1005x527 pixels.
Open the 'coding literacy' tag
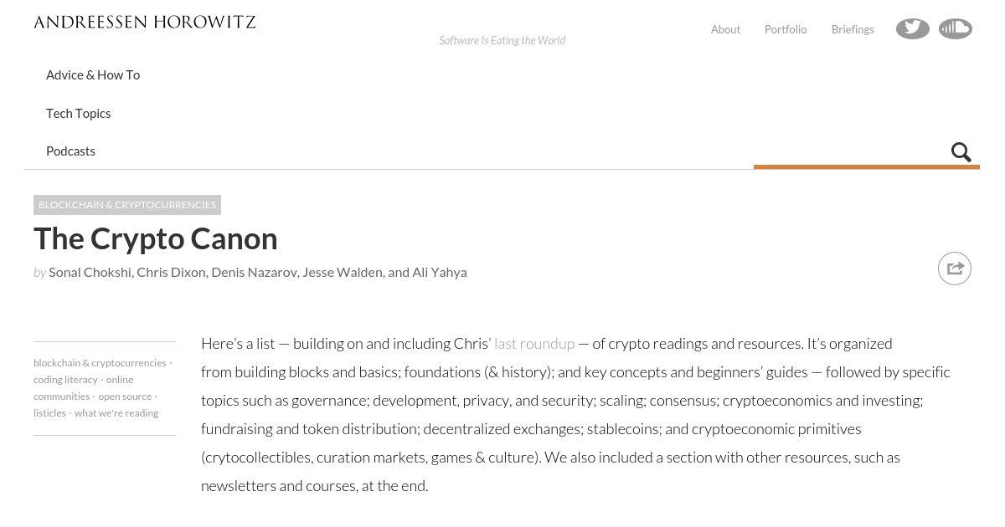65,380
